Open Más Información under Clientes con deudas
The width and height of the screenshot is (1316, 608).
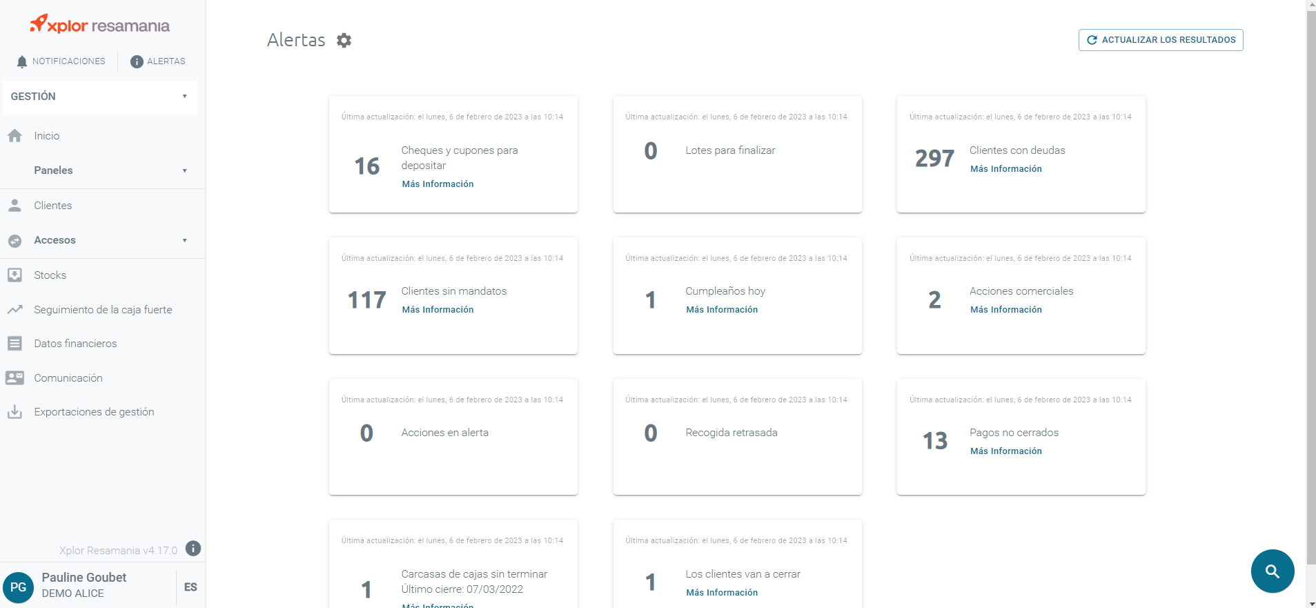(x=1005, y=169)
